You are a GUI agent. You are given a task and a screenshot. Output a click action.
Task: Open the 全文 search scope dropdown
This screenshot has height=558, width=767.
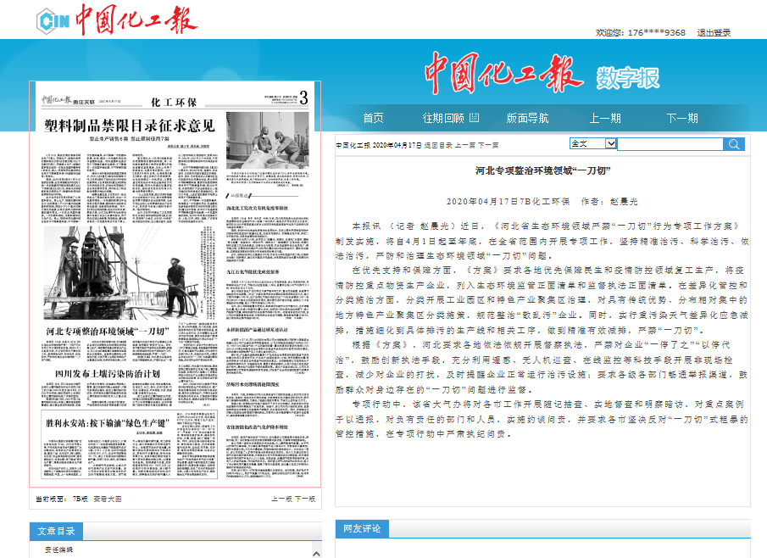(592, 144)
